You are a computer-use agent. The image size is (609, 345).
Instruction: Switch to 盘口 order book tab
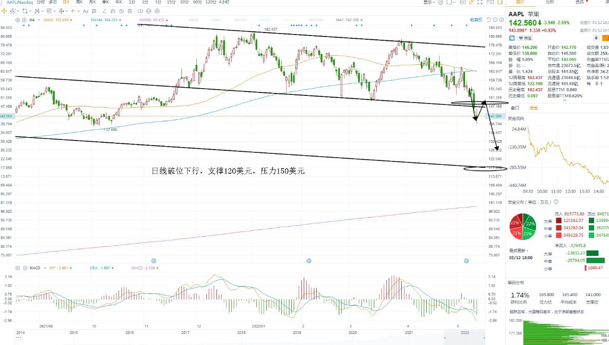click(514, 108)
